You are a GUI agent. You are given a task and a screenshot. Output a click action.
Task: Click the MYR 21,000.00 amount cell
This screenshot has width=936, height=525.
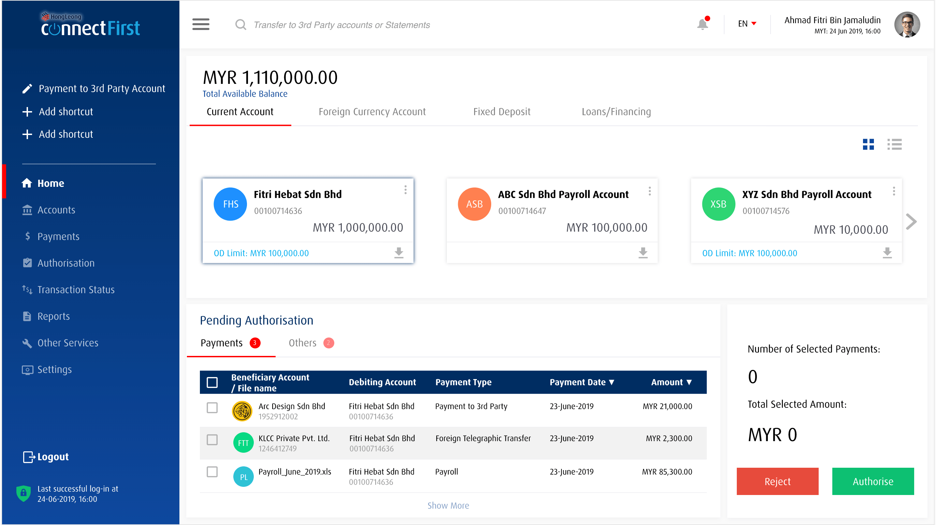point(667,406)
